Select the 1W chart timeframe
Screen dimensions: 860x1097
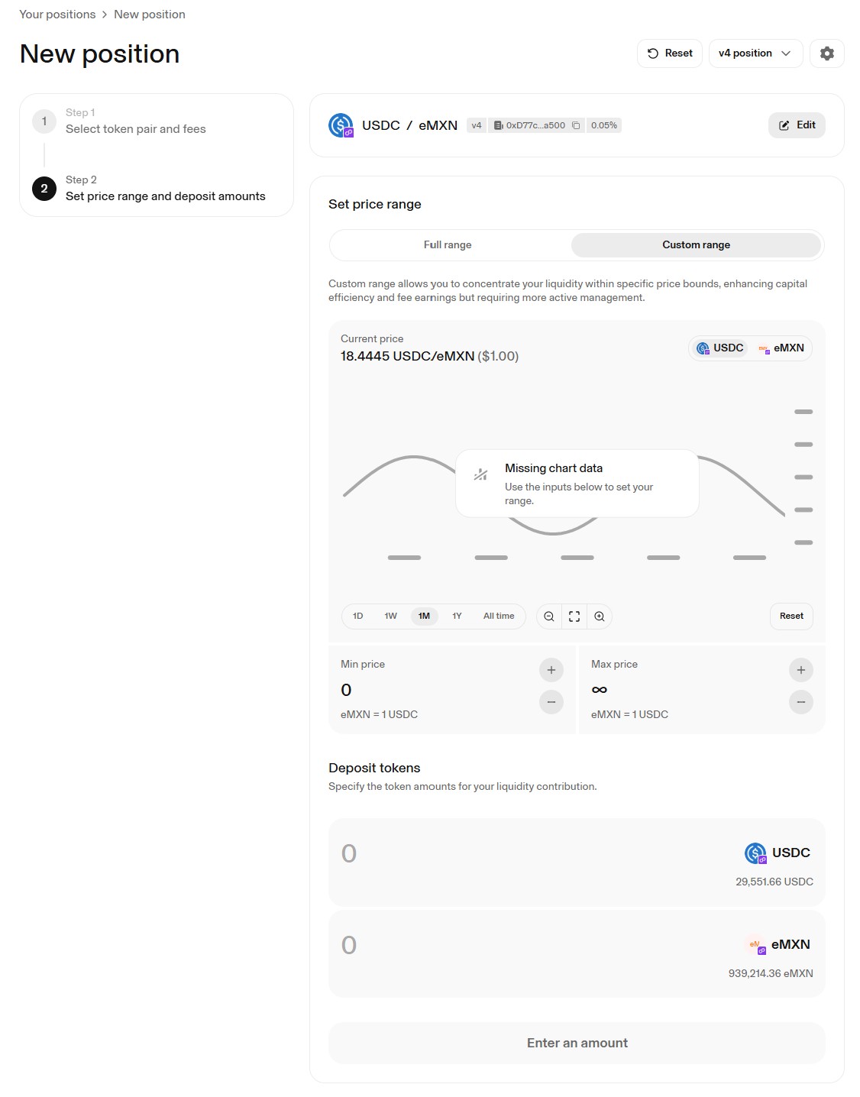390,616
